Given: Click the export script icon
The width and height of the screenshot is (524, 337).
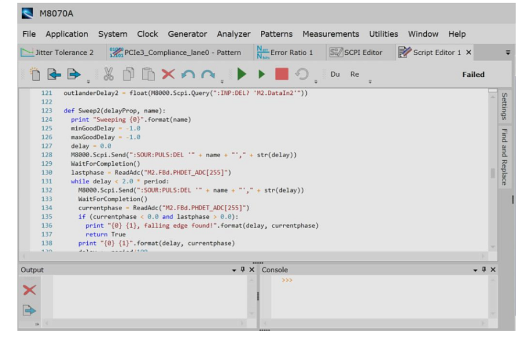Looking at the screenshot, I should [x=74, y=74].
